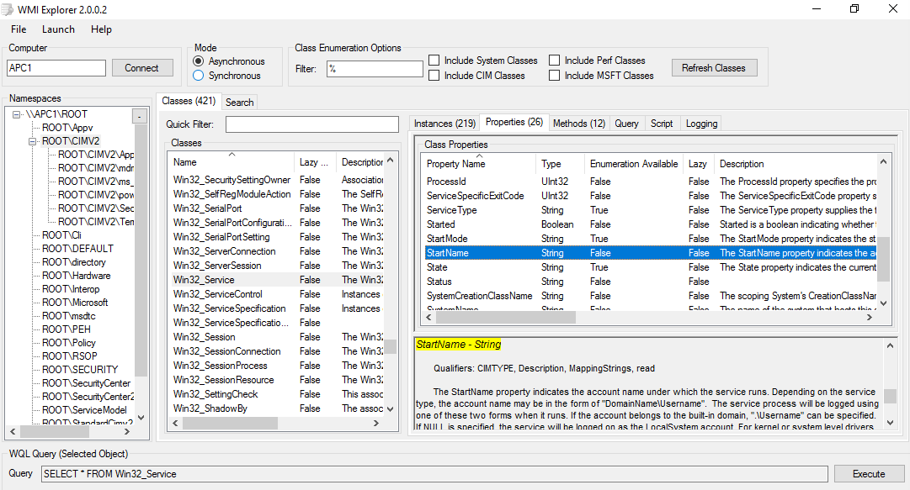910x490 pixels.
Task: Select the Asynchronous mode radio button
Action: click(x=199, y=61)
